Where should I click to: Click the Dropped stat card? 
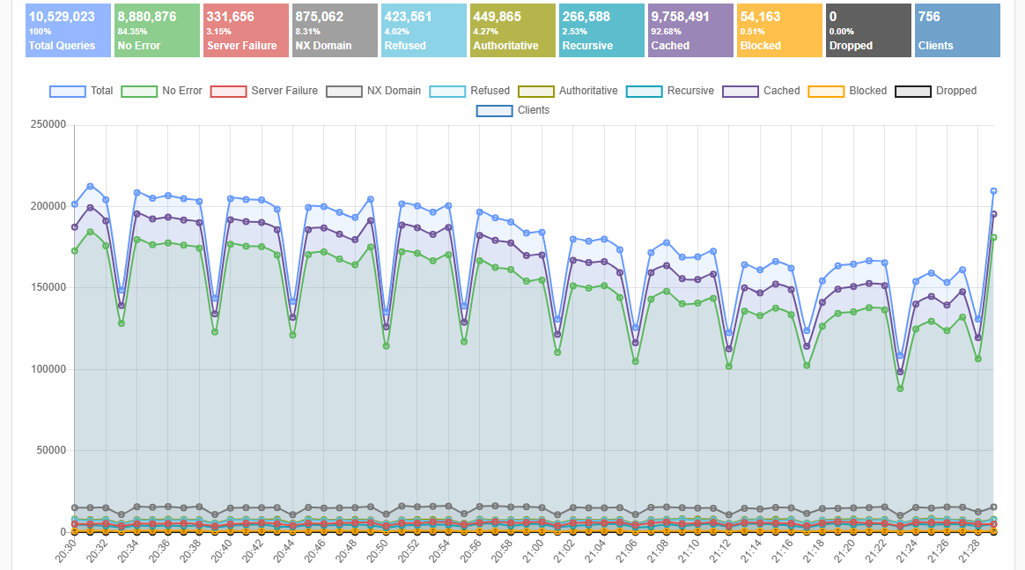point(868,30)
